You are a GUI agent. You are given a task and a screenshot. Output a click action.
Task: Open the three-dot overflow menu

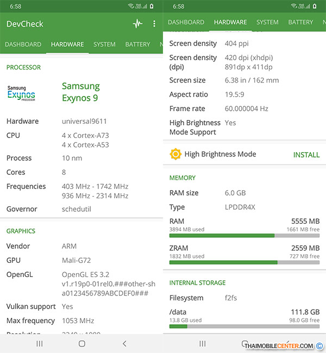point(154,24)
